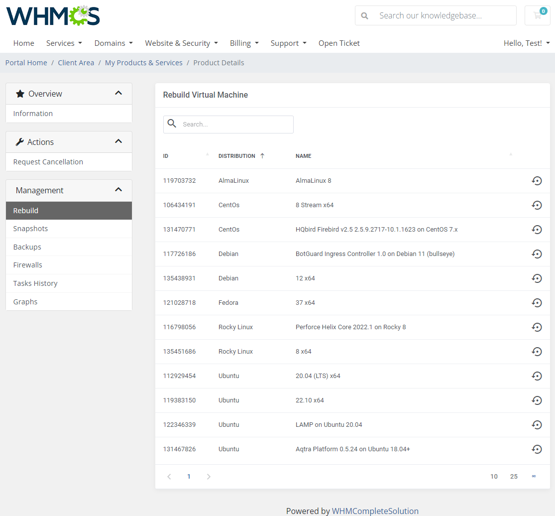Click the knowledgebase search magnifier icon

pos(364,15)
